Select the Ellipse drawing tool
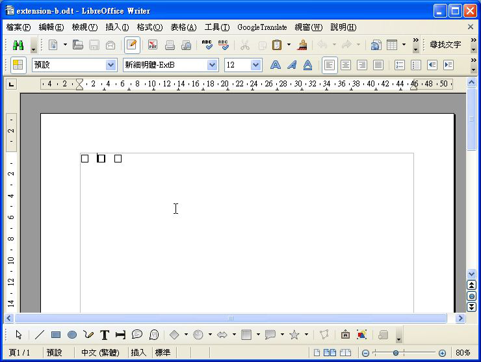 tap(72, 335)
